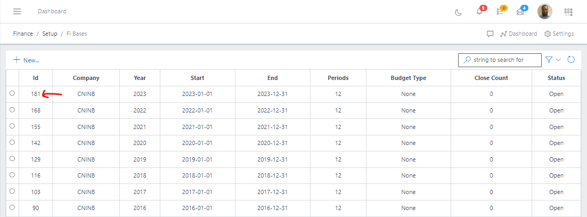The image size is (587, 217).
Task: Navigate to Setup breadcrumb
Action: 50,34
